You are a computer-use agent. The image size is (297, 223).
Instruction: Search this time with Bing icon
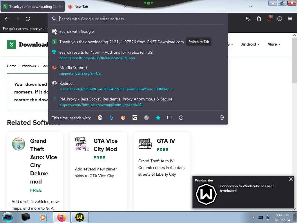[112, 118]
